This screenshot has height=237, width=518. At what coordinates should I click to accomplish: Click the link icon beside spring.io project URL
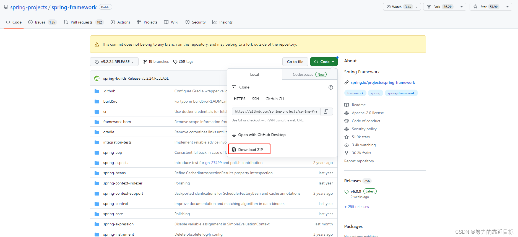(347, 82)
